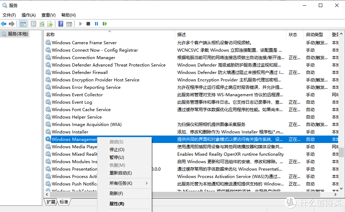Open the 帮助(H) menu
The height and width of the screenshot is (212, 345).
tap(68, 15)
